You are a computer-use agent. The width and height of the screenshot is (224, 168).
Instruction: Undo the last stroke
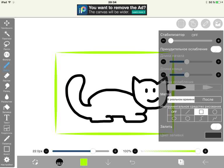132,162
